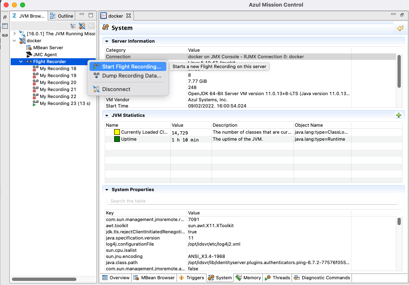
Task: Select the JMC Agent node
Action: tap(45, 55)
